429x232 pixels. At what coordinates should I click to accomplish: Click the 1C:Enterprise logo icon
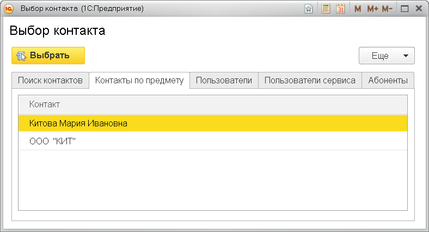(9, 9)
